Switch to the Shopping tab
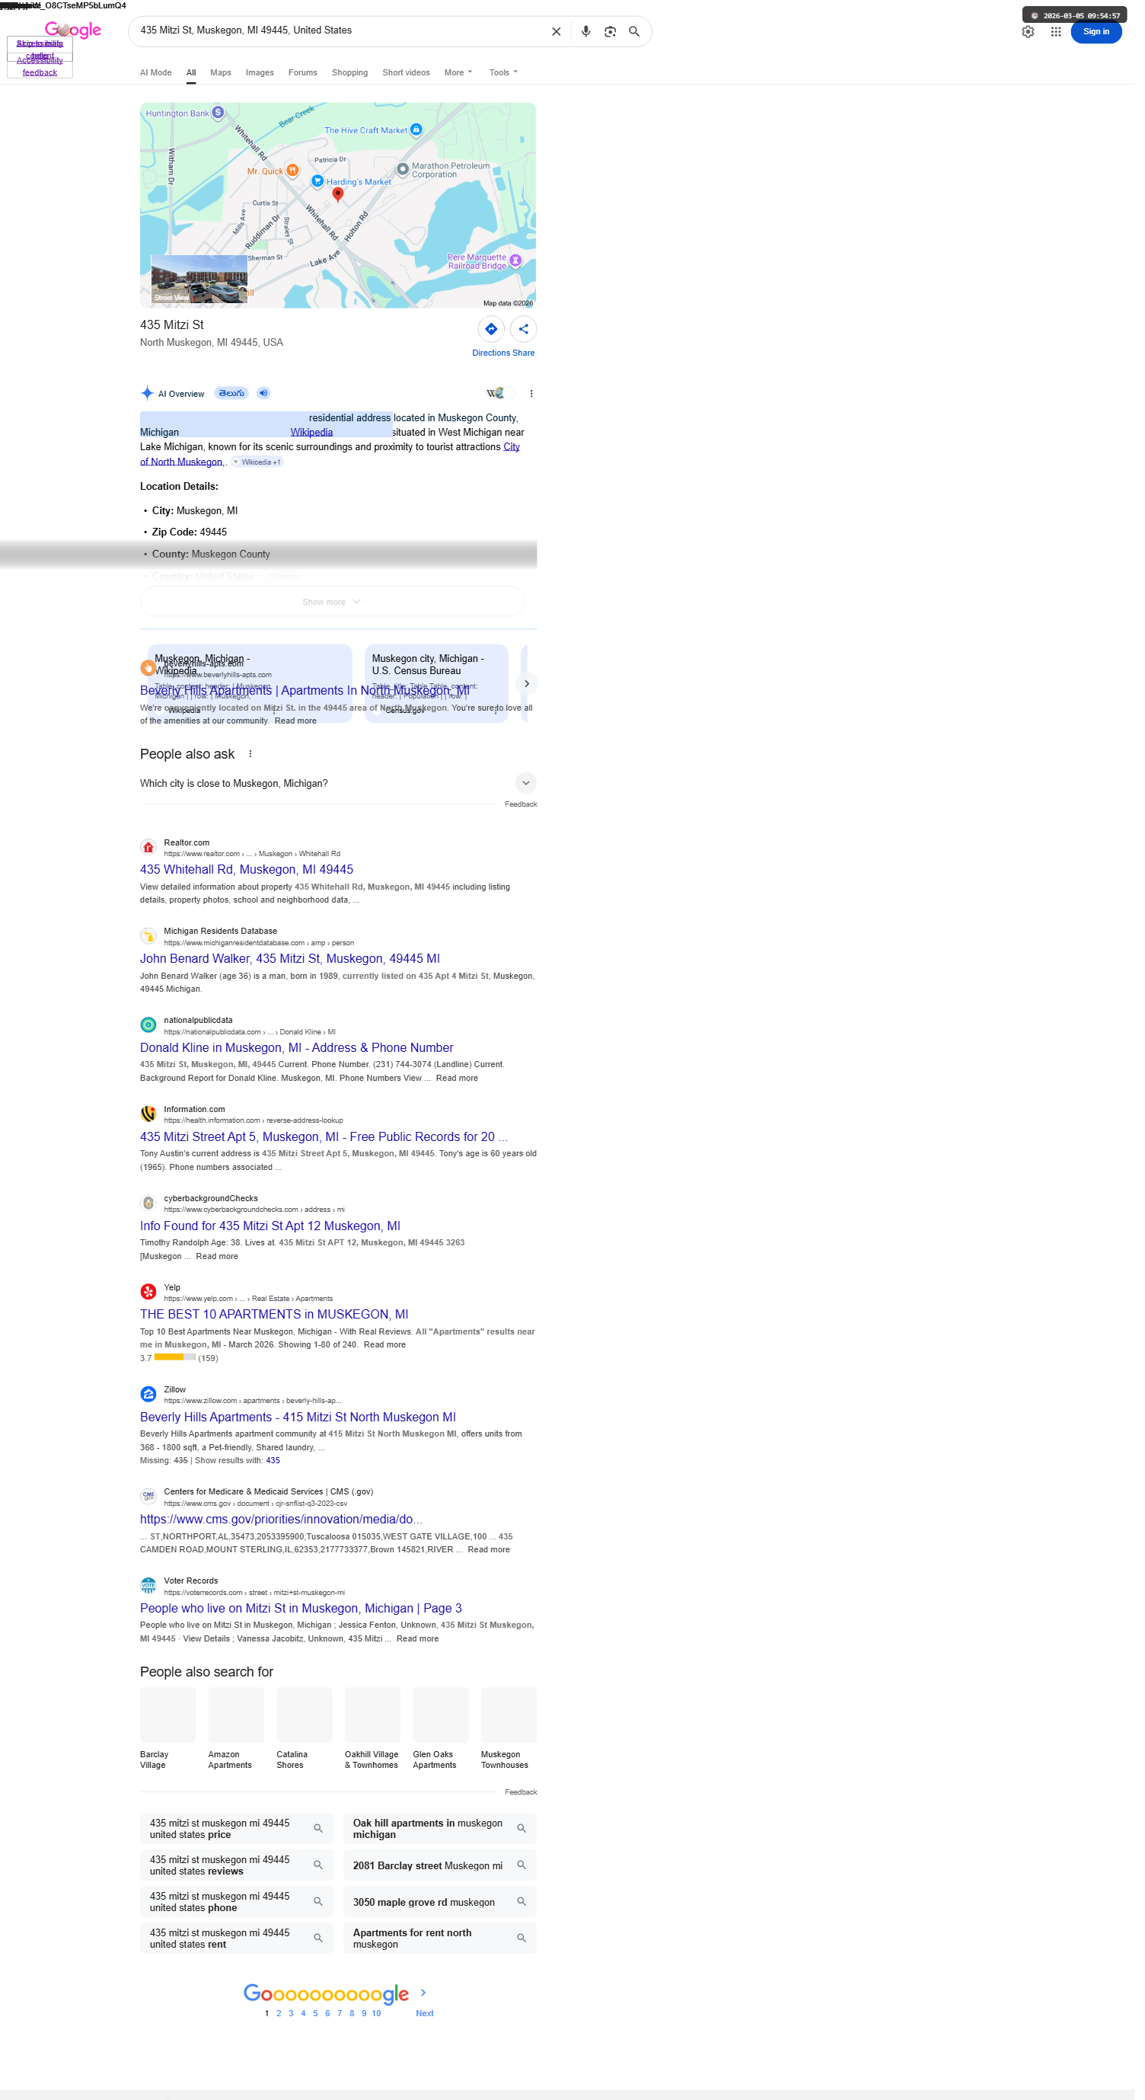The height and width of the screenshot is (2100, 1145). pos(349,72)
